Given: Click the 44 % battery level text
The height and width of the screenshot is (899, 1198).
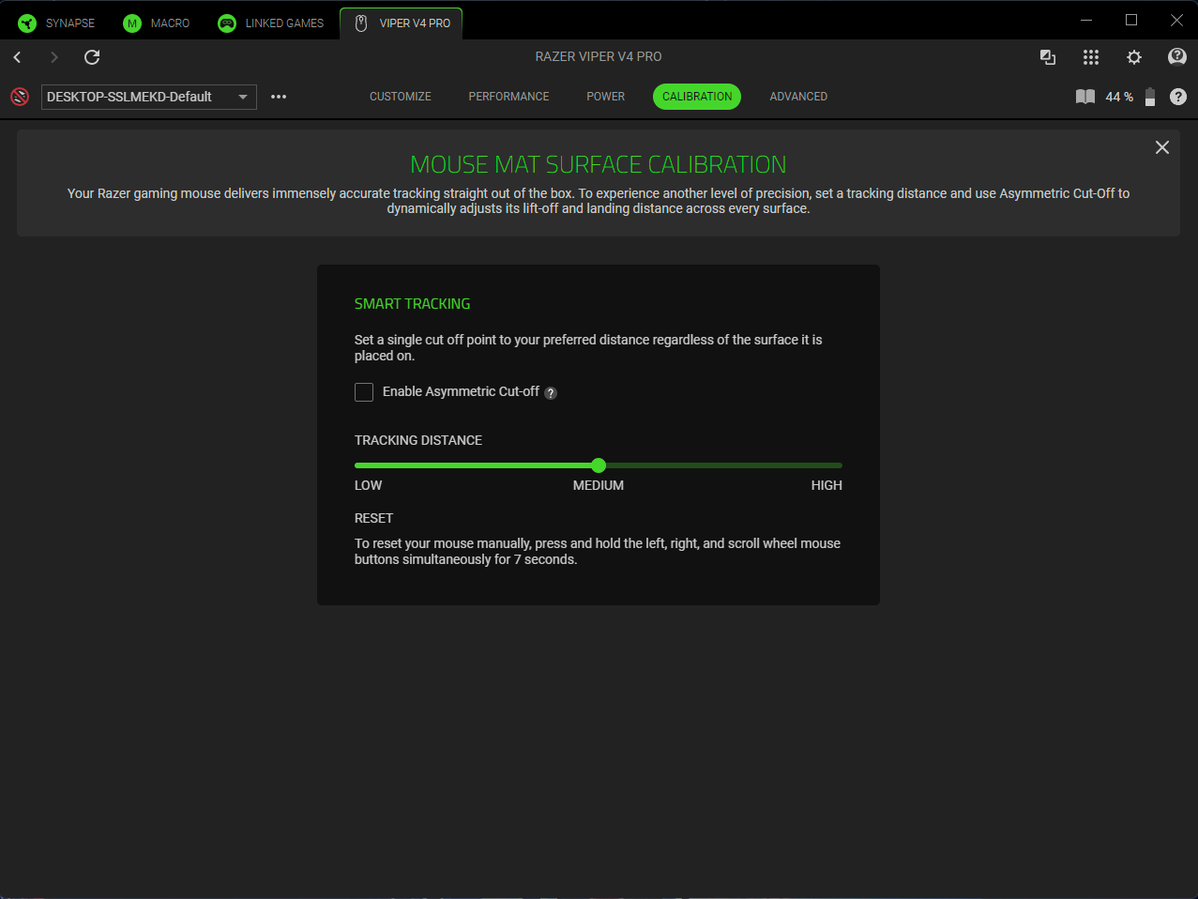Looking at the screenshot, I should [x=1119, y=97].
